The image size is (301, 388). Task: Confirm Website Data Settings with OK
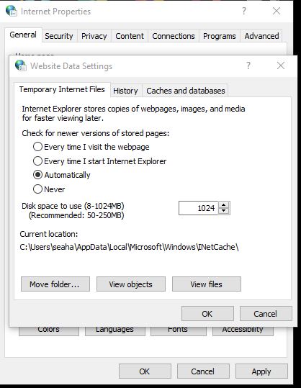click(x=207, y=314)
